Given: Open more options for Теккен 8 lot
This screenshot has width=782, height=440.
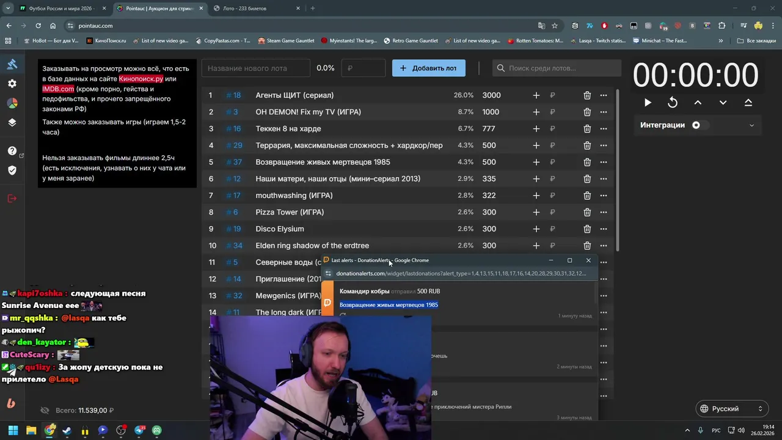Looking at the screenshot, I should [604, 129].
